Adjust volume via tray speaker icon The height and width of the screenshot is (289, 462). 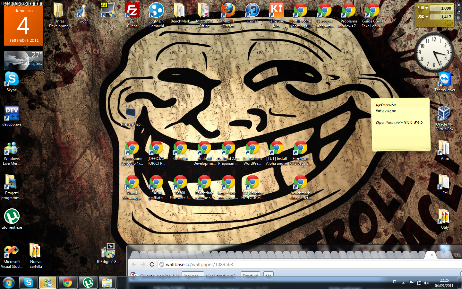pos(427,283)
